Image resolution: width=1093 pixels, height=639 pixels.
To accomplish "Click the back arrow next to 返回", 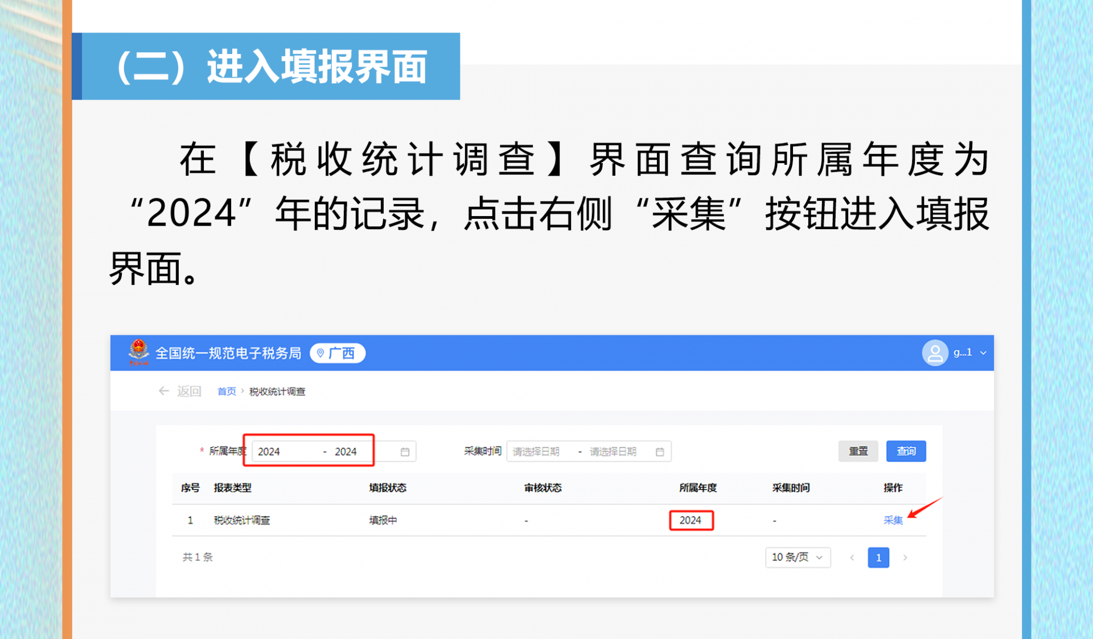I will (x=164, y=391).
